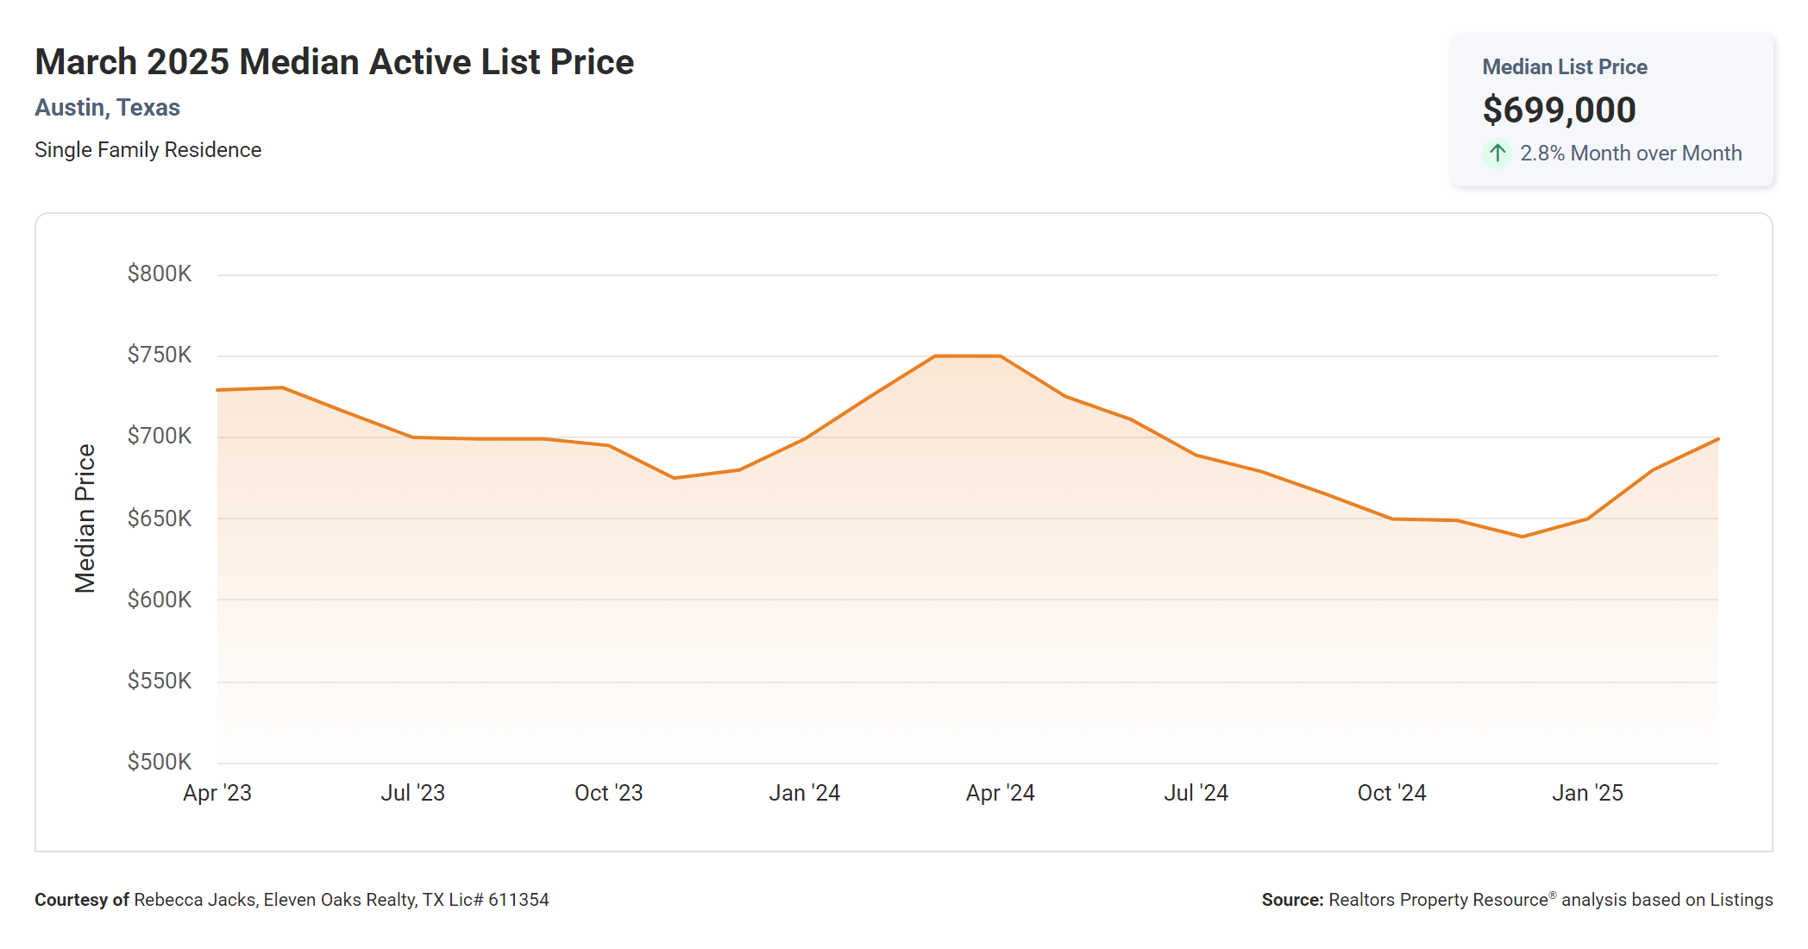This screenshot has width=1808, height=949.
Task: Click the 'Austin, Texas' location subtitle
Action: pos(107,108)
